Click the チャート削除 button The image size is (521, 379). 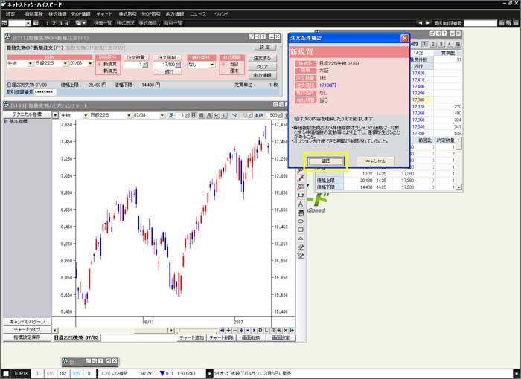222,337
